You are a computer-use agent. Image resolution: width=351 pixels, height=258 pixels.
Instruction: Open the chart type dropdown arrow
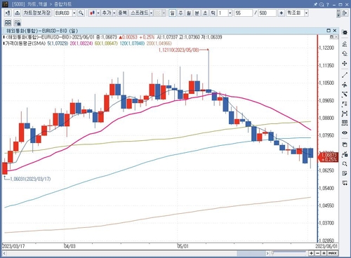pyautogui.click(x=98, y=13)
